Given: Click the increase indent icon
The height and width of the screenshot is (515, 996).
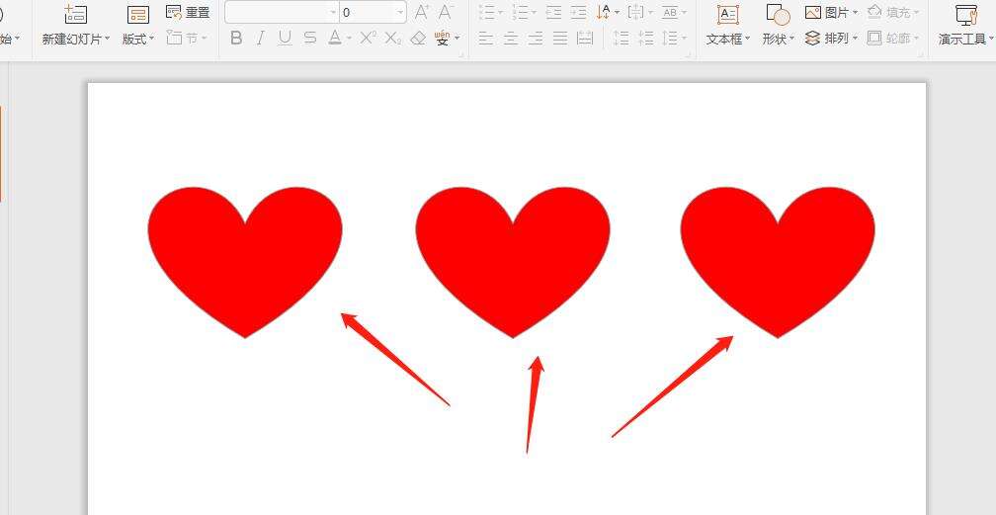Looking at the screenshot, I should tap(578, 12).
